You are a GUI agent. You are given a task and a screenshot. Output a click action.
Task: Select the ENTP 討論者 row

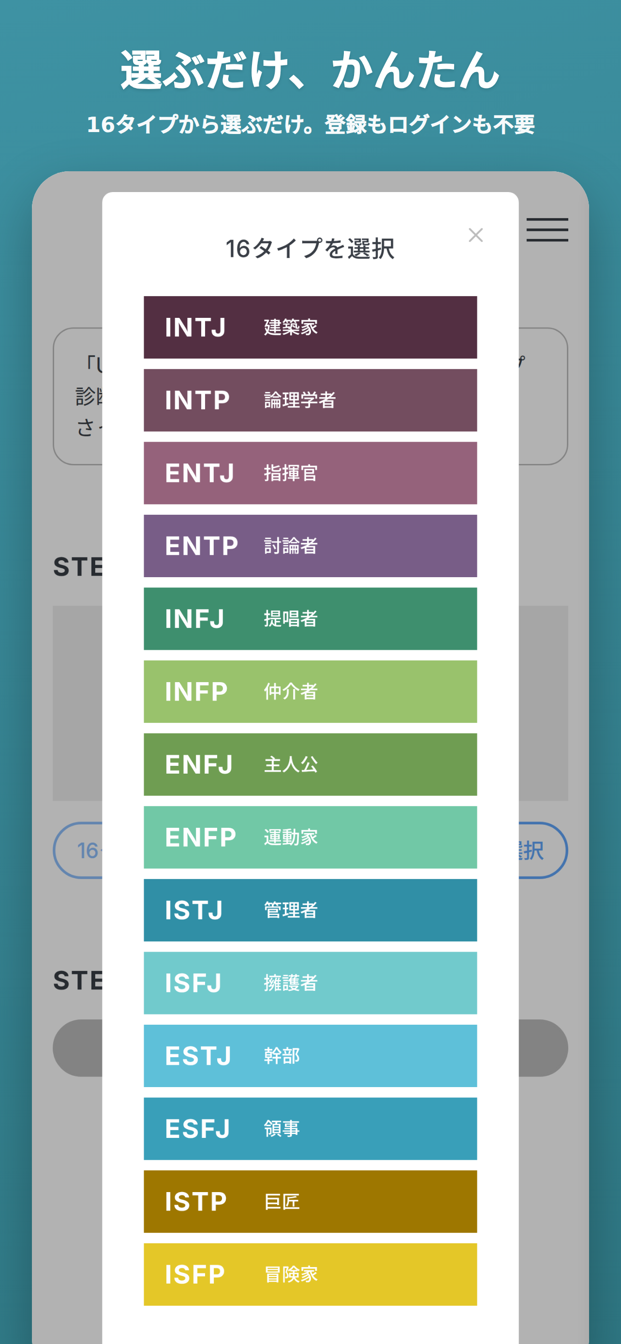310,546
